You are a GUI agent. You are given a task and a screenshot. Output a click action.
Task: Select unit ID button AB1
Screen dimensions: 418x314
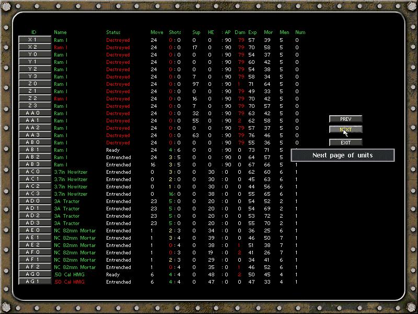36,149
